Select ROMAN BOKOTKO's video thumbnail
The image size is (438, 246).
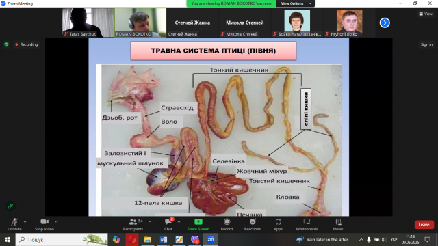[140, 23]
